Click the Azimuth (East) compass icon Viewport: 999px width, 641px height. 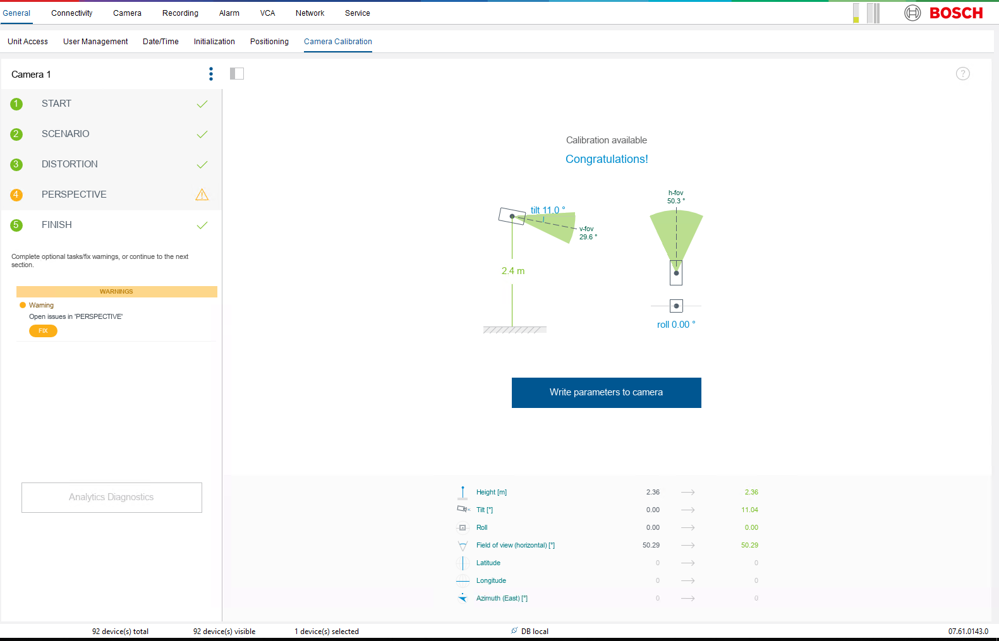point(463,598)
